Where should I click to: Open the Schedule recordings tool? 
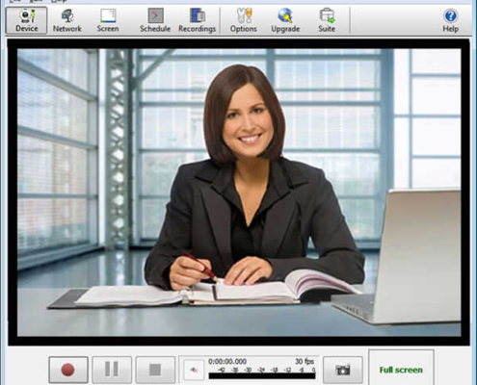(155, 20)
